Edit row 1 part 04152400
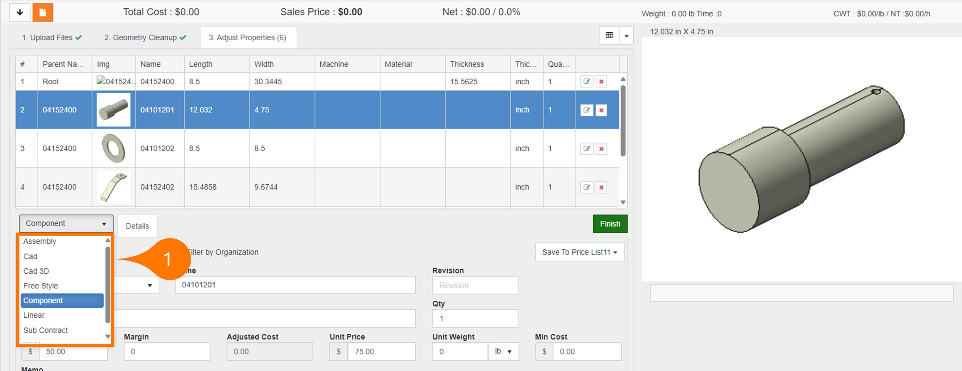The image size is (962, 371). (x=587, y=82)
